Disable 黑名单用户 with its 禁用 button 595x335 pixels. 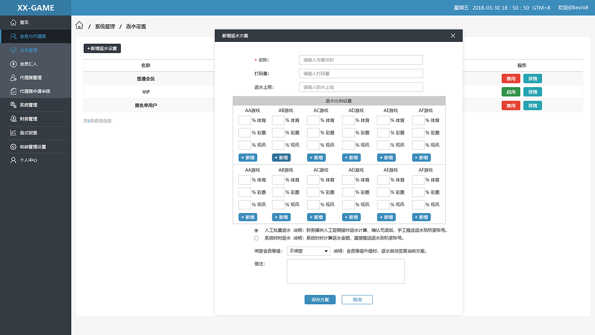[x=511, y=106]
